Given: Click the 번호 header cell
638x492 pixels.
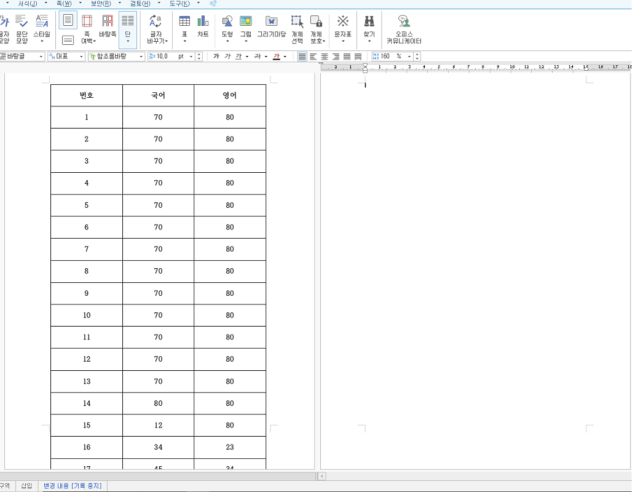Looking at the screenshot, I should pos(87,95).
